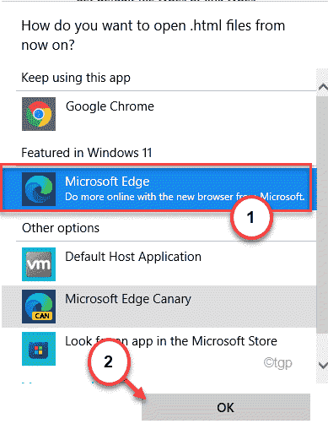The image size is (328, 440).
Task: Click the scrollbar up arrow
Action: [322, 87]
